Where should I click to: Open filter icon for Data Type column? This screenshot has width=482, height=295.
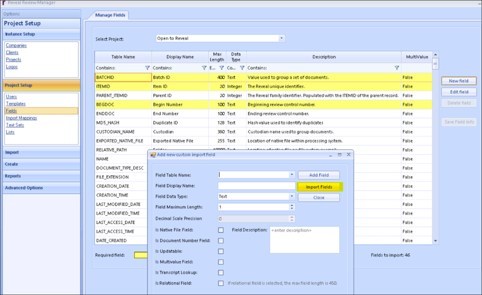(242, 68)
